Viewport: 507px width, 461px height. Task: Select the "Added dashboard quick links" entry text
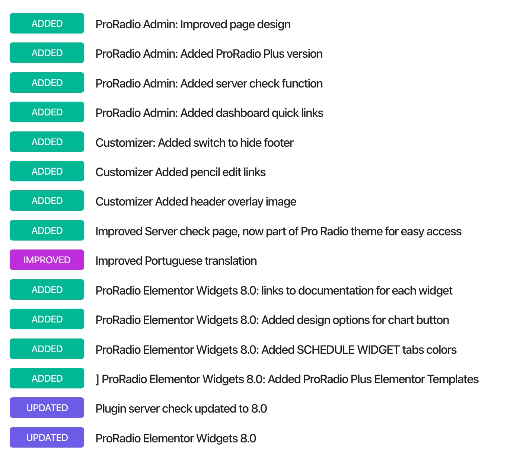(209, 113)
